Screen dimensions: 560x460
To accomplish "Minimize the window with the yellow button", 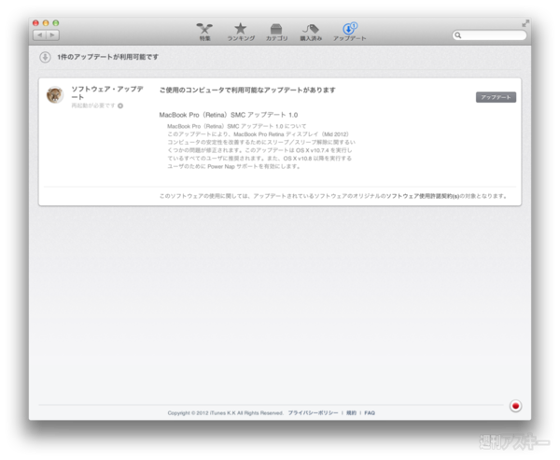I will 46,22.
